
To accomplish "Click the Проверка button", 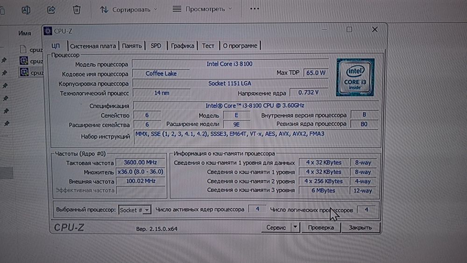I will (x=321, y=227).
